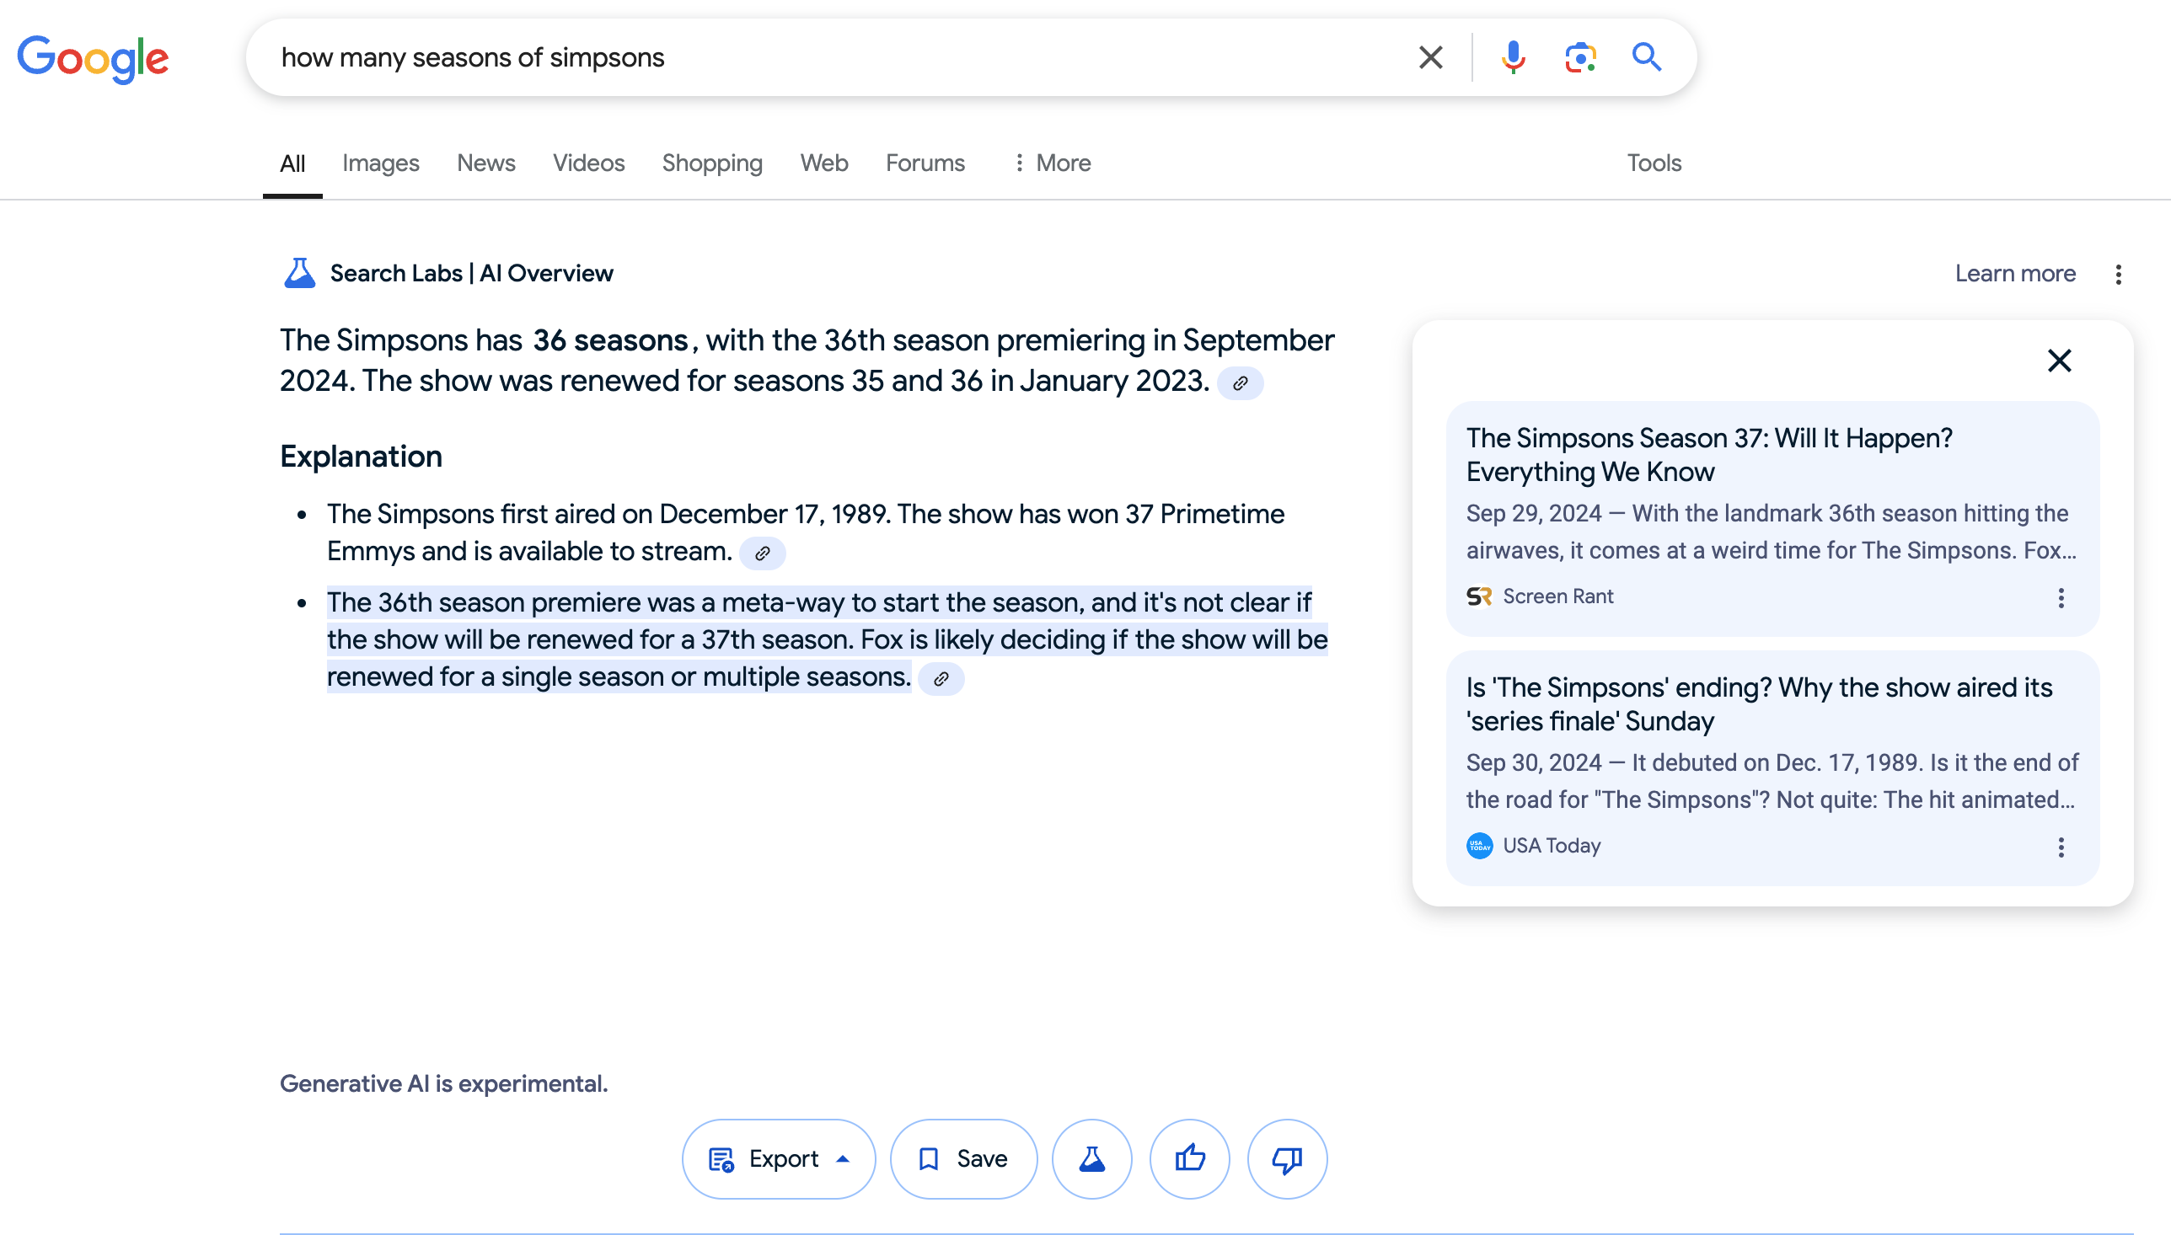Expand the Screen Rant article options
Image resolution: width=2171 pixels, height=1235 pixels.
click(2061, 596)
